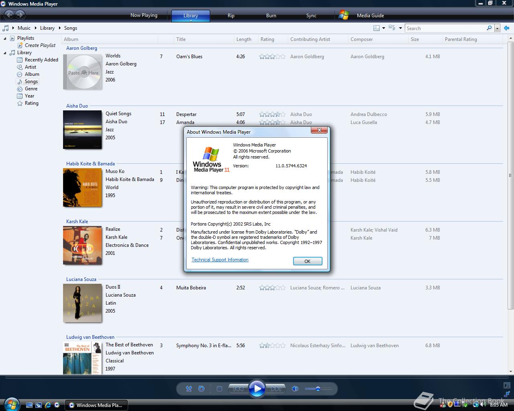Click the library vertical scrollbar
This screenshot has width=514, height=411.
pyautogui.click(x=510, y=175)
